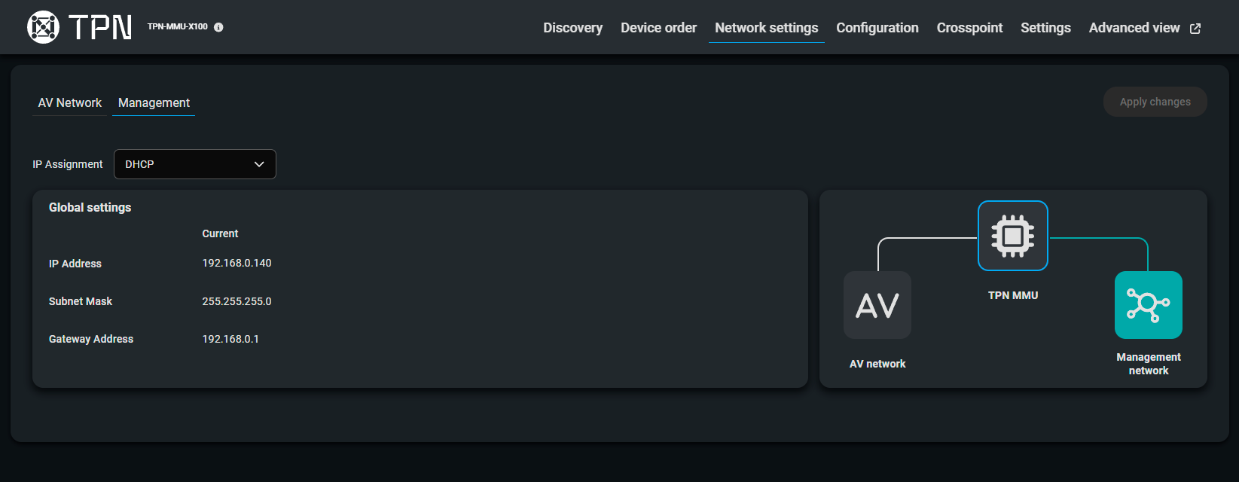
Task: Click the IP Address label
Action: 75,264
